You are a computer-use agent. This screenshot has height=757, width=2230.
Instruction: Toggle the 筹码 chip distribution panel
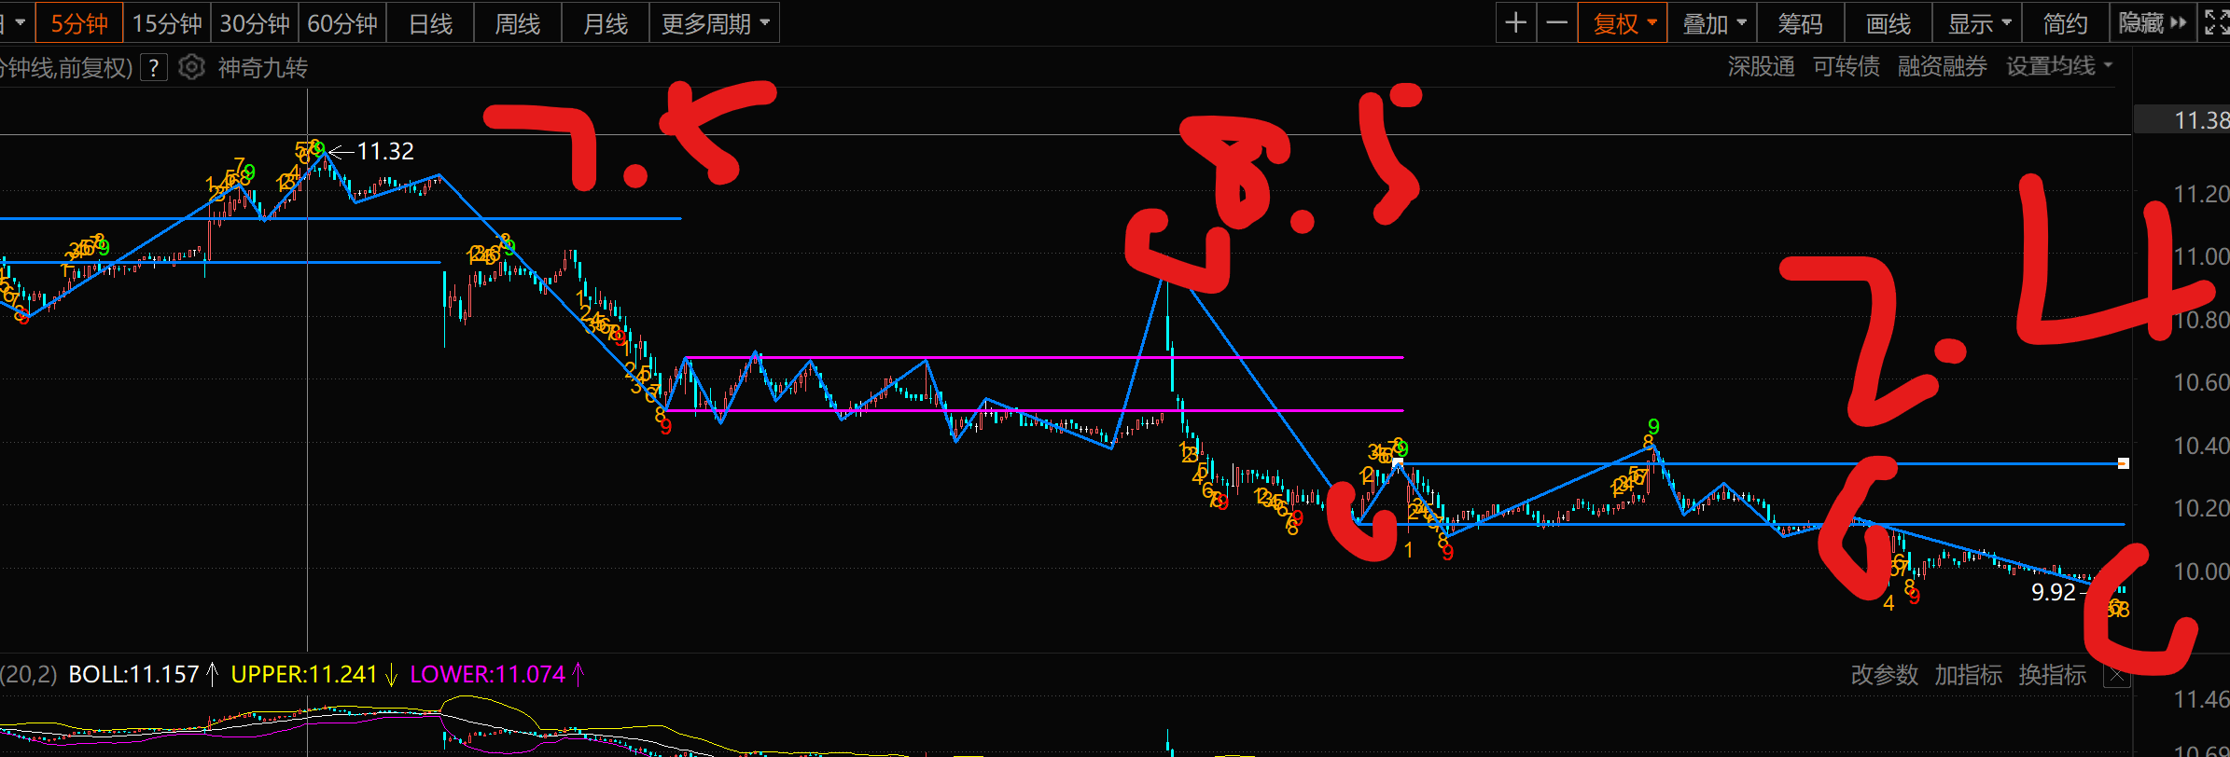(x=1800, y=23)
